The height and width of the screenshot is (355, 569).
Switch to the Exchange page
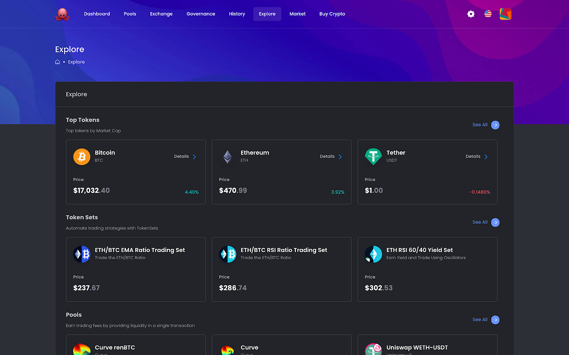[x=161, y=14]
